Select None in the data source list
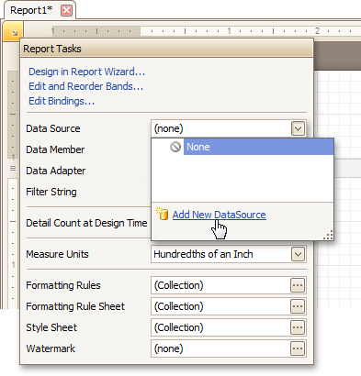Viewport: 361px width, 376px height. [x=258, y=147]
